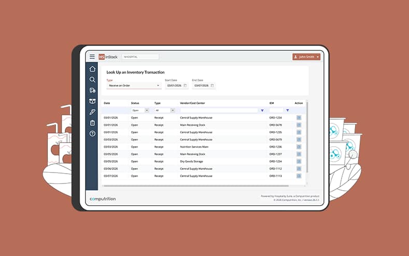Click the Vendor/Cost Center filter funnel icon
Viewport: 409px width, 256px height.
(x=262, y=110)
